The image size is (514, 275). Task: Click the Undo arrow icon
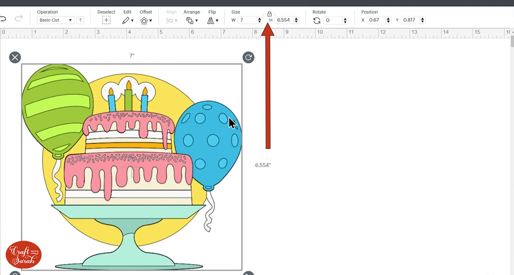(3, 18)
